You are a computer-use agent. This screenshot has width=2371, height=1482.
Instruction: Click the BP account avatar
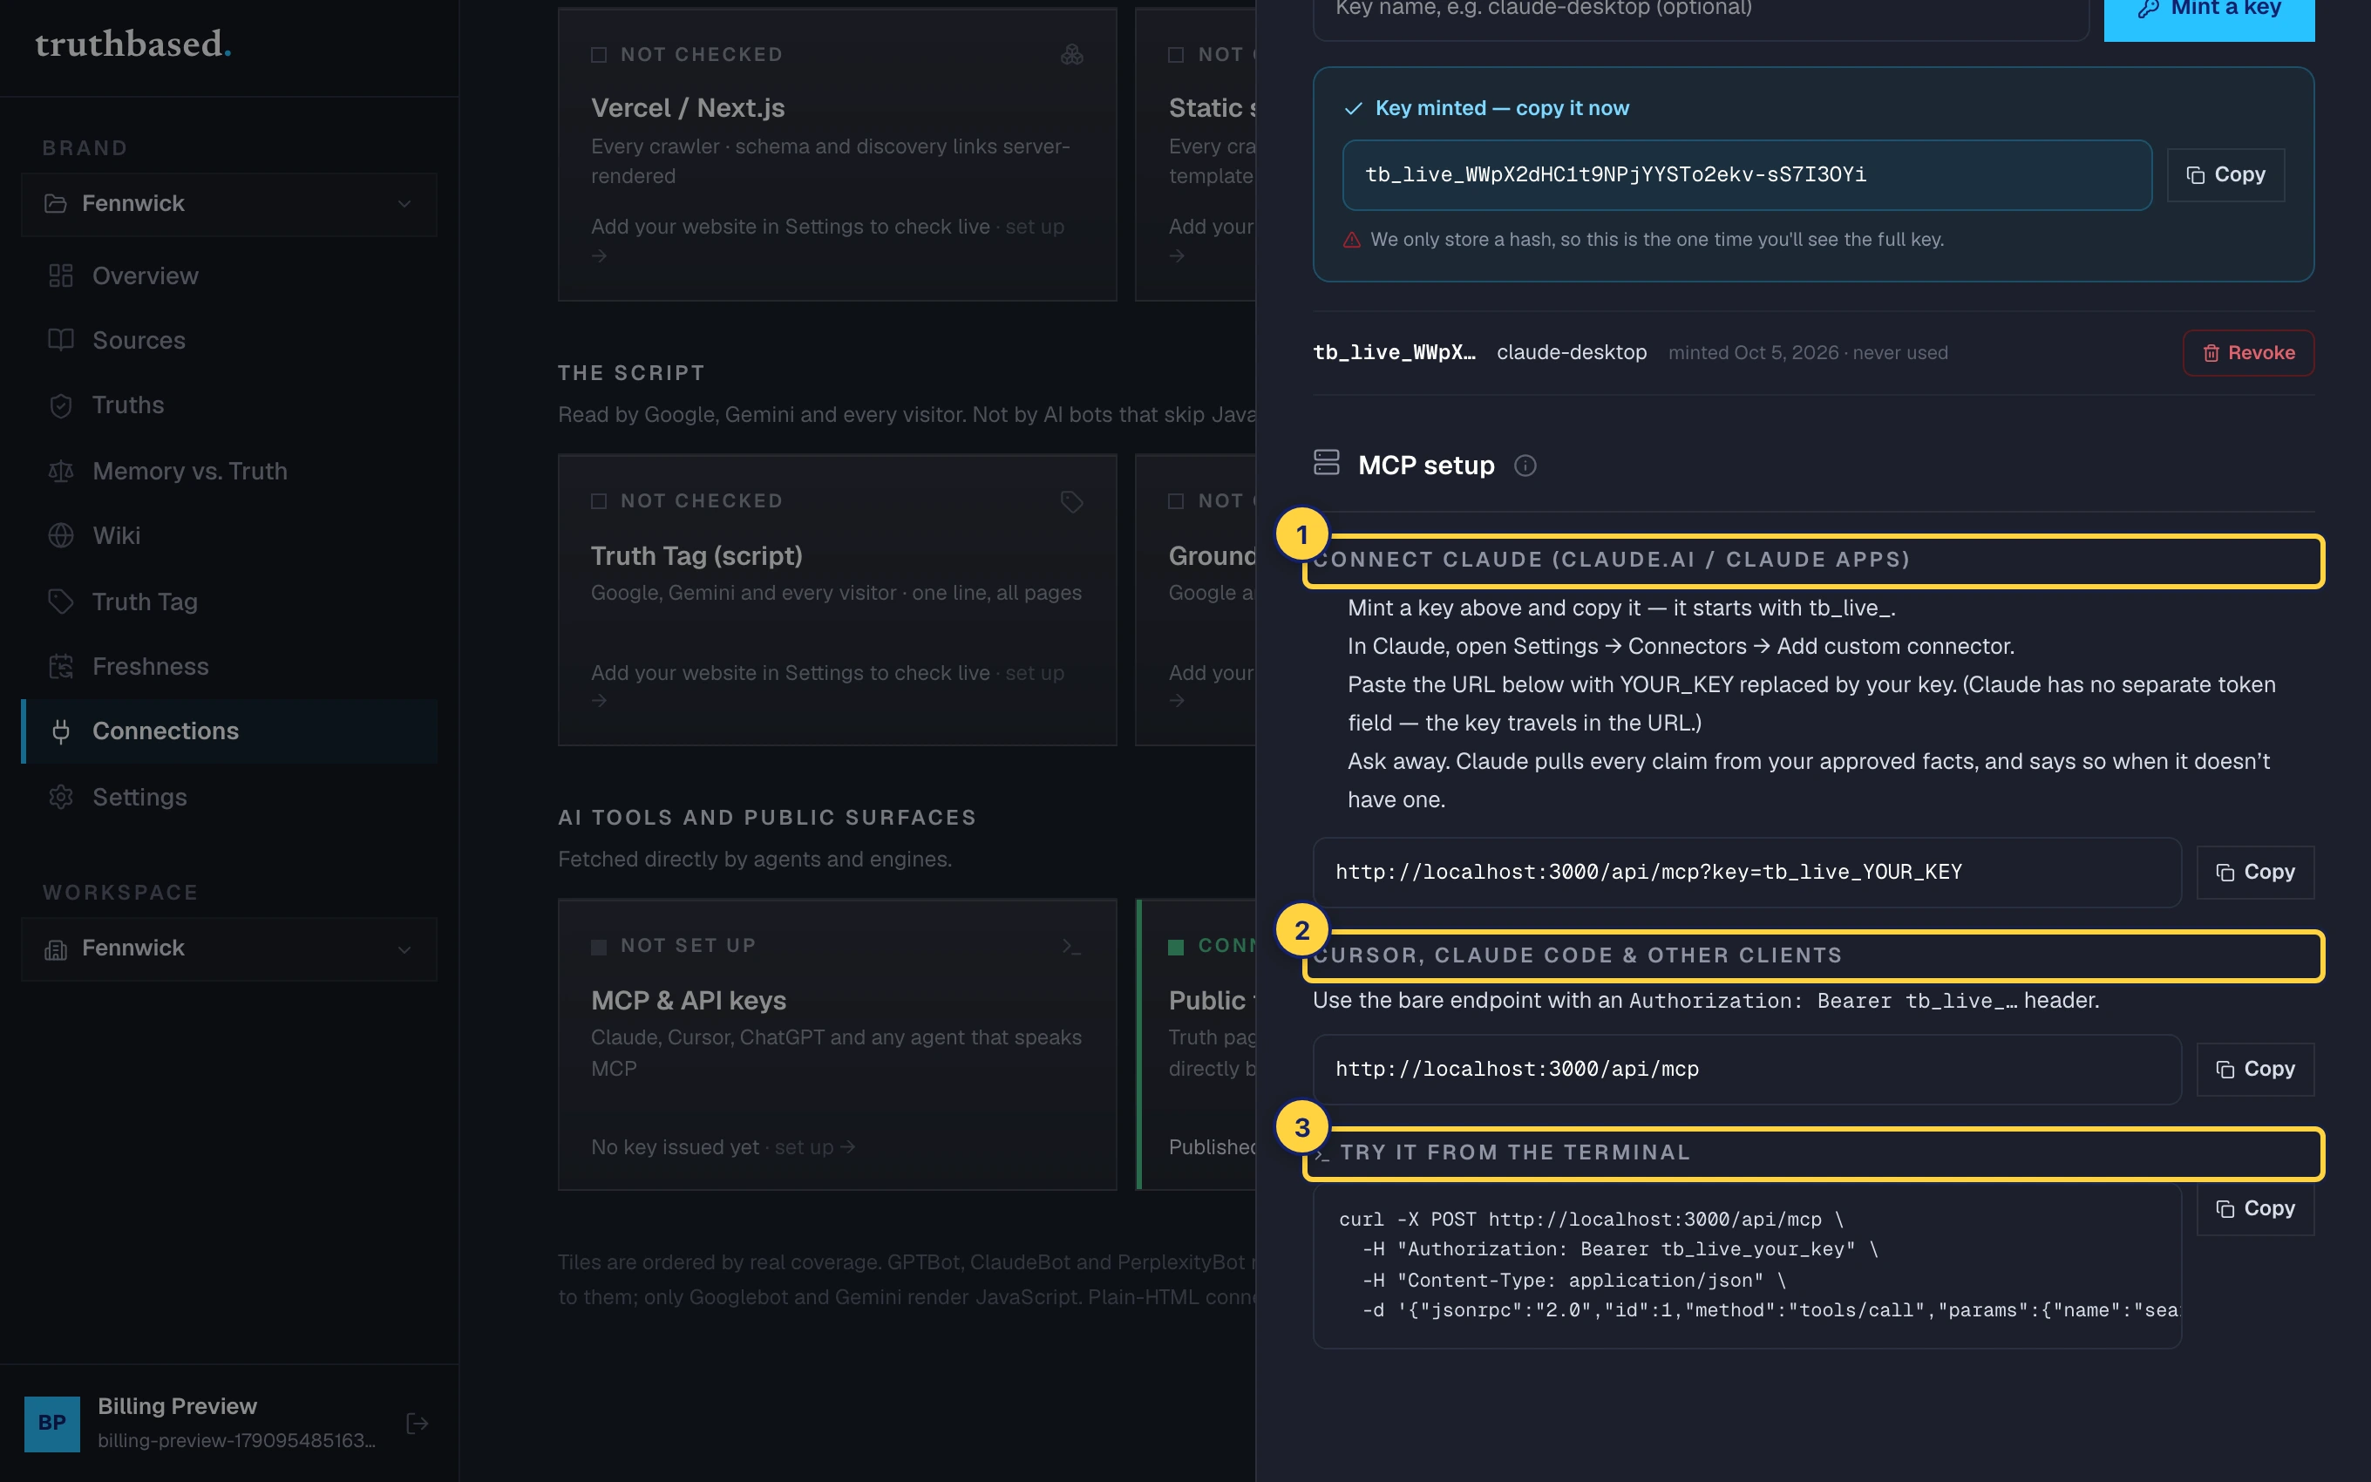tap(52, 1424)
